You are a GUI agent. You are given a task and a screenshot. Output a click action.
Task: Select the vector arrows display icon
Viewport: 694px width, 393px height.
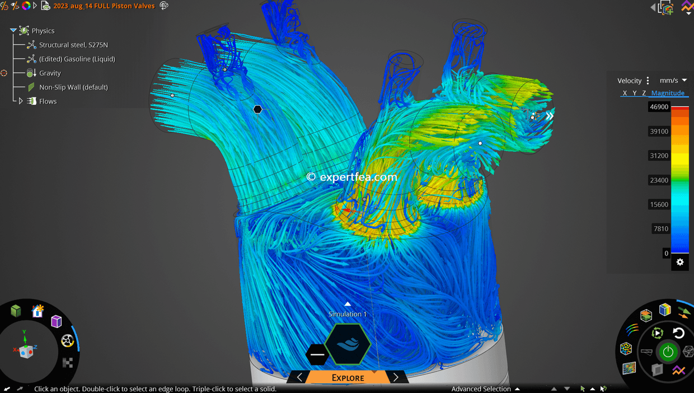tap(683, 312)
